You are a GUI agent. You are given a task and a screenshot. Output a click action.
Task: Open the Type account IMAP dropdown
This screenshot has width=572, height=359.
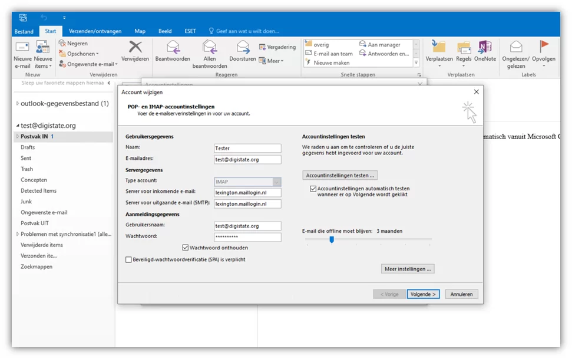coord(277,182)
